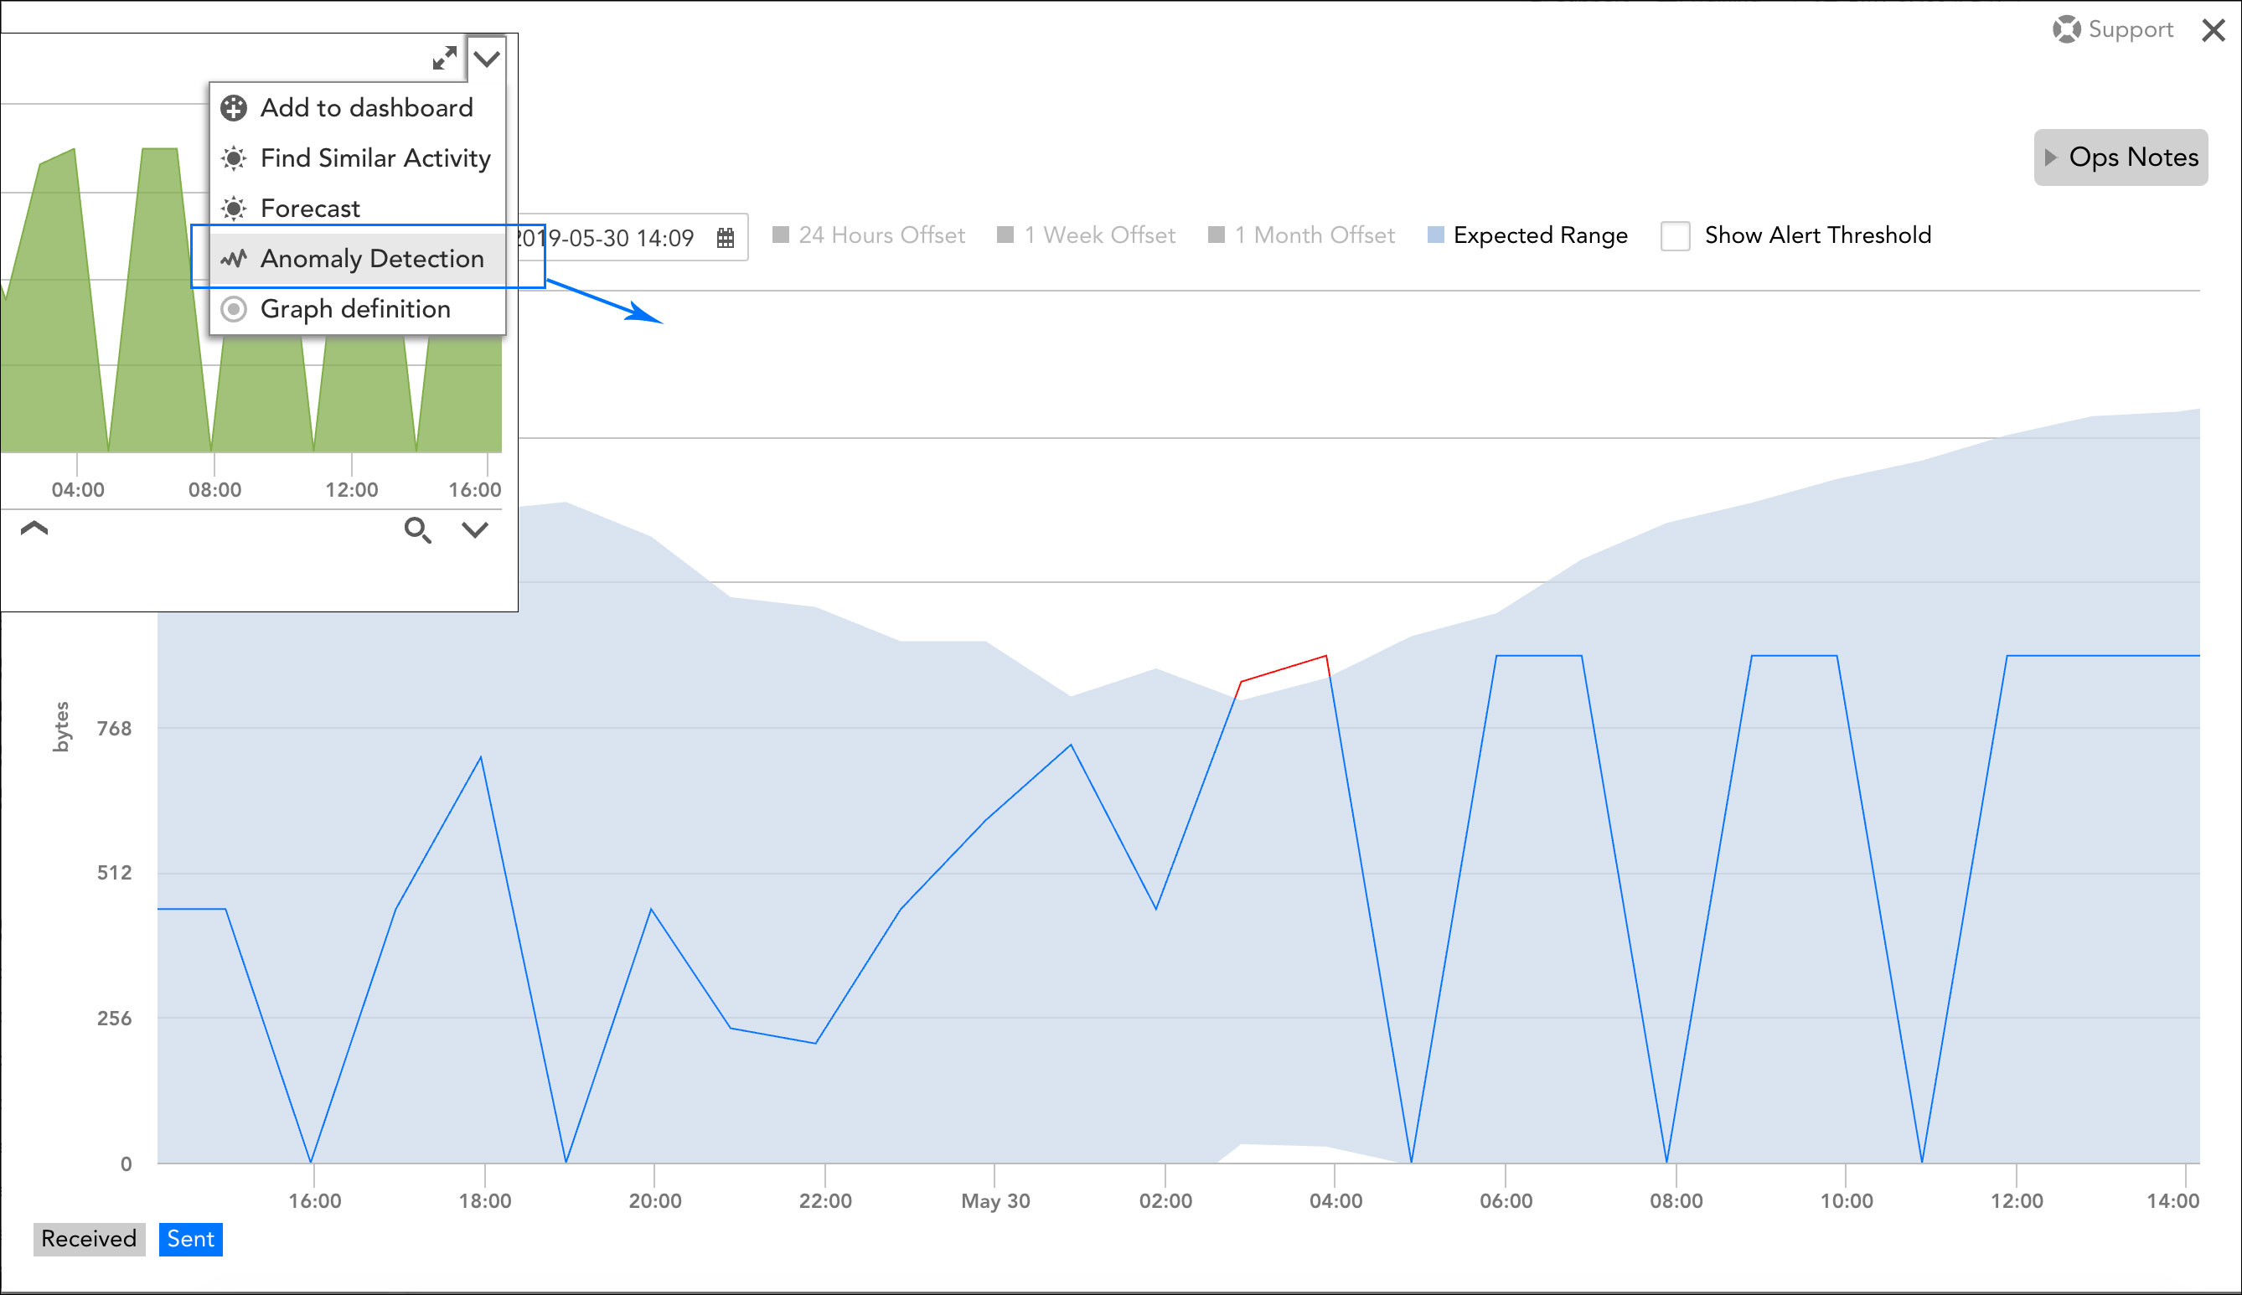Viewport: 2242px width, 1295px height.
Task: Select Anomaly Detection from the menu
Action: (x=372, y=259)
